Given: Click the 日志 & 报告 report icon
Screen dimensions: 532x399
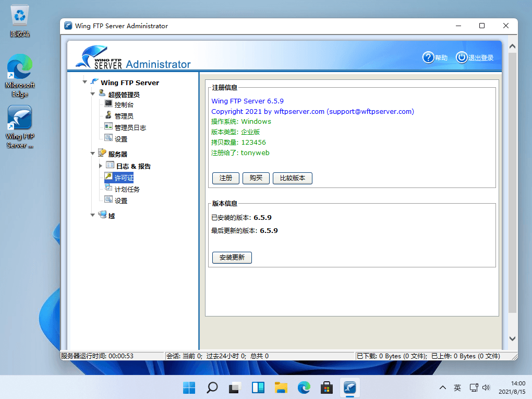Looking at the screenshot, I should tap(110, 165).
